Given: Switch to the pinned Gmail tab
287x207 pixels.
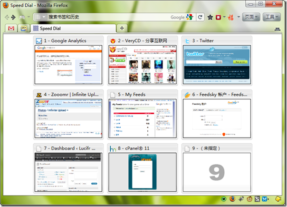Looking at the screenshot, I should [11, 29].
